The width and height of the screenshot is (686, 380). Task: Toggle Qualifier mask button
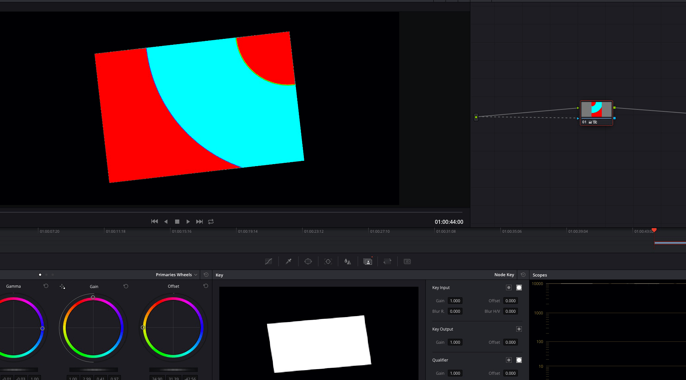519,360
